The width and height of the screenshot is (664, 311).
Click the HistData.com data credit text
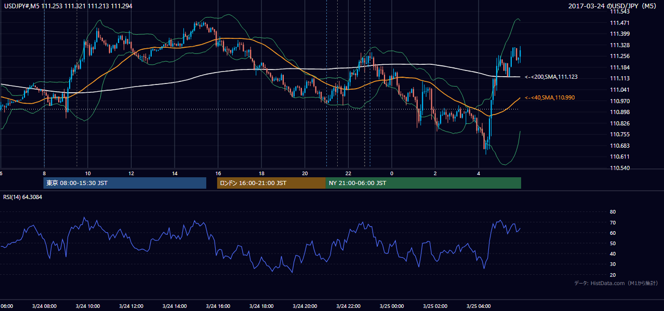pyautogui.click(x=616, y=283)
